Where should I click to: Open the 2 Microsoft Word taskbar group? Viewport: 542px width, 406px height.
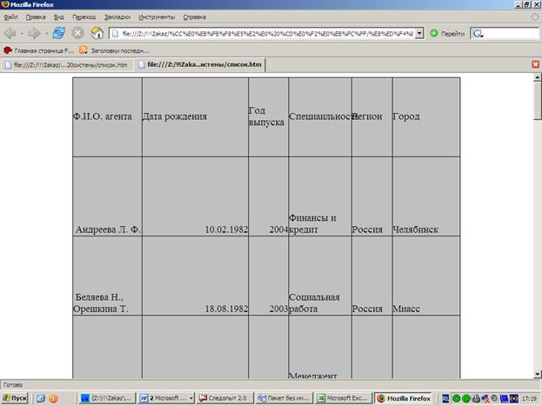(166, 398)
